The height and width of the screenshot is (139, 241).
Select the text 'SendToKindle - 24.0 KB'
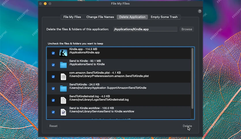84,84
